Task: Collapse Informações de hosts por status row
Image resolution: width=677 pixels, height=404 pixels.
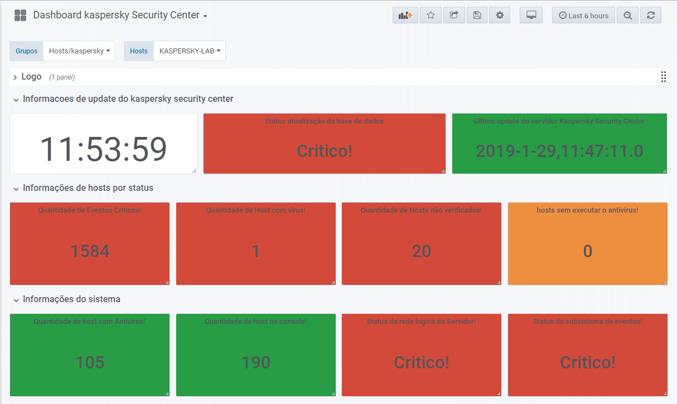Action: pyautogui.click(x=83, y=188)
